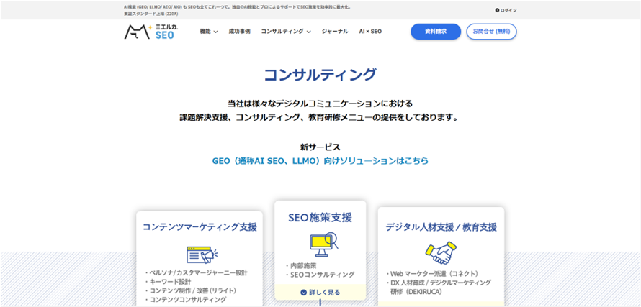Image resolution: width=641 pixels, height=307 pixels.
Task: Click the コンテンツマーケティング支援 card title
Action: pos(200,227)
